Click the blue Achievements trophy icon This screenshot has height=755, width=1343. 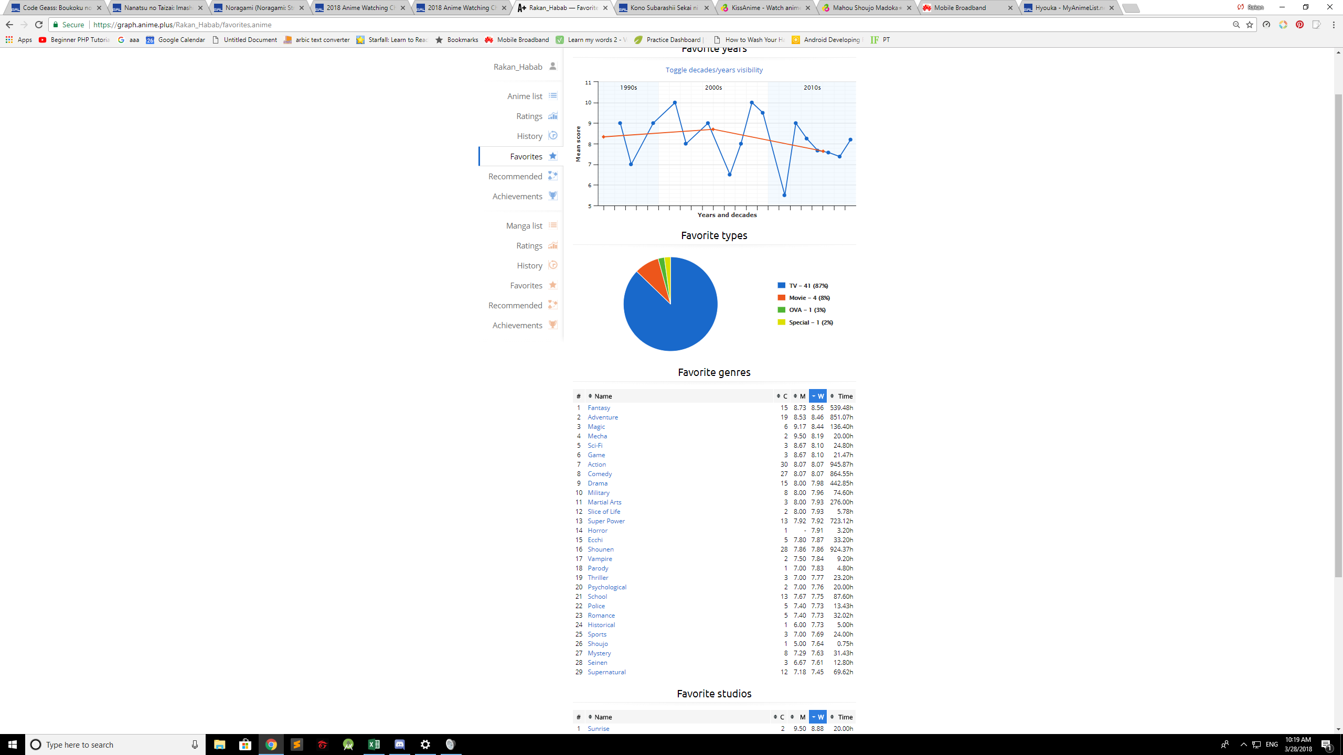coord(552,196)
